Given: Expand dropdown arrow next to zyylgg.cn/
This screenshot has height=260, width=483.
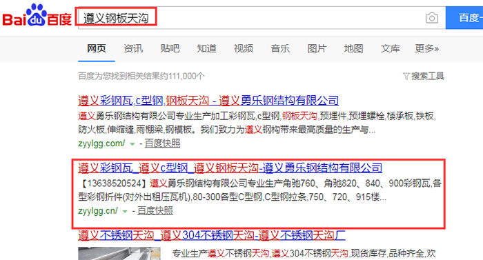Looking at the screenshot, I should pyautogui.click(x=125, y=212).
